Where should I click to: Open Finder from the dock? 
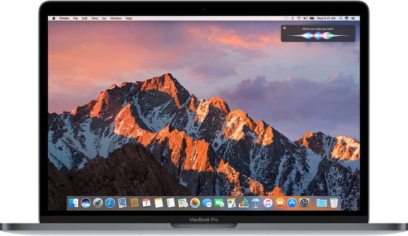click(x=74, y=203)
